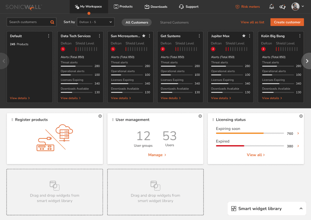Go to the Downloads section

(x=156, y=7)
